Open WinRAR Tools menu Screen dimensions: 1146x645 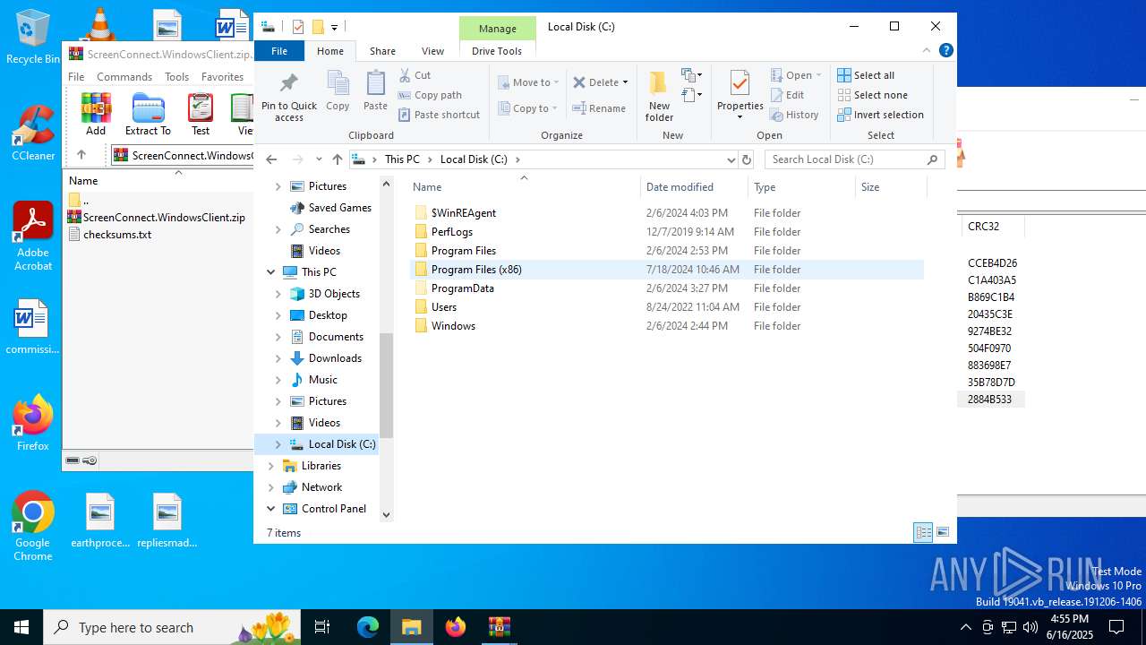click(x=176, y=77)
